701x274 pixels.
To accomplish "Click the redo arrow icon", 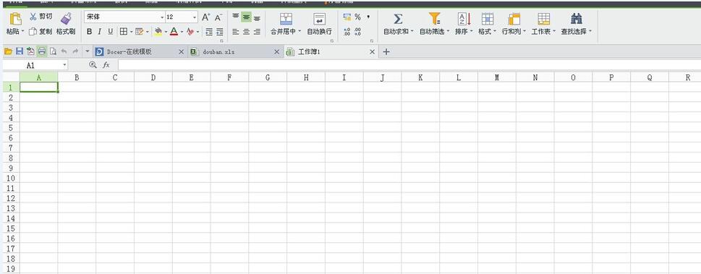I will point(75,52).
